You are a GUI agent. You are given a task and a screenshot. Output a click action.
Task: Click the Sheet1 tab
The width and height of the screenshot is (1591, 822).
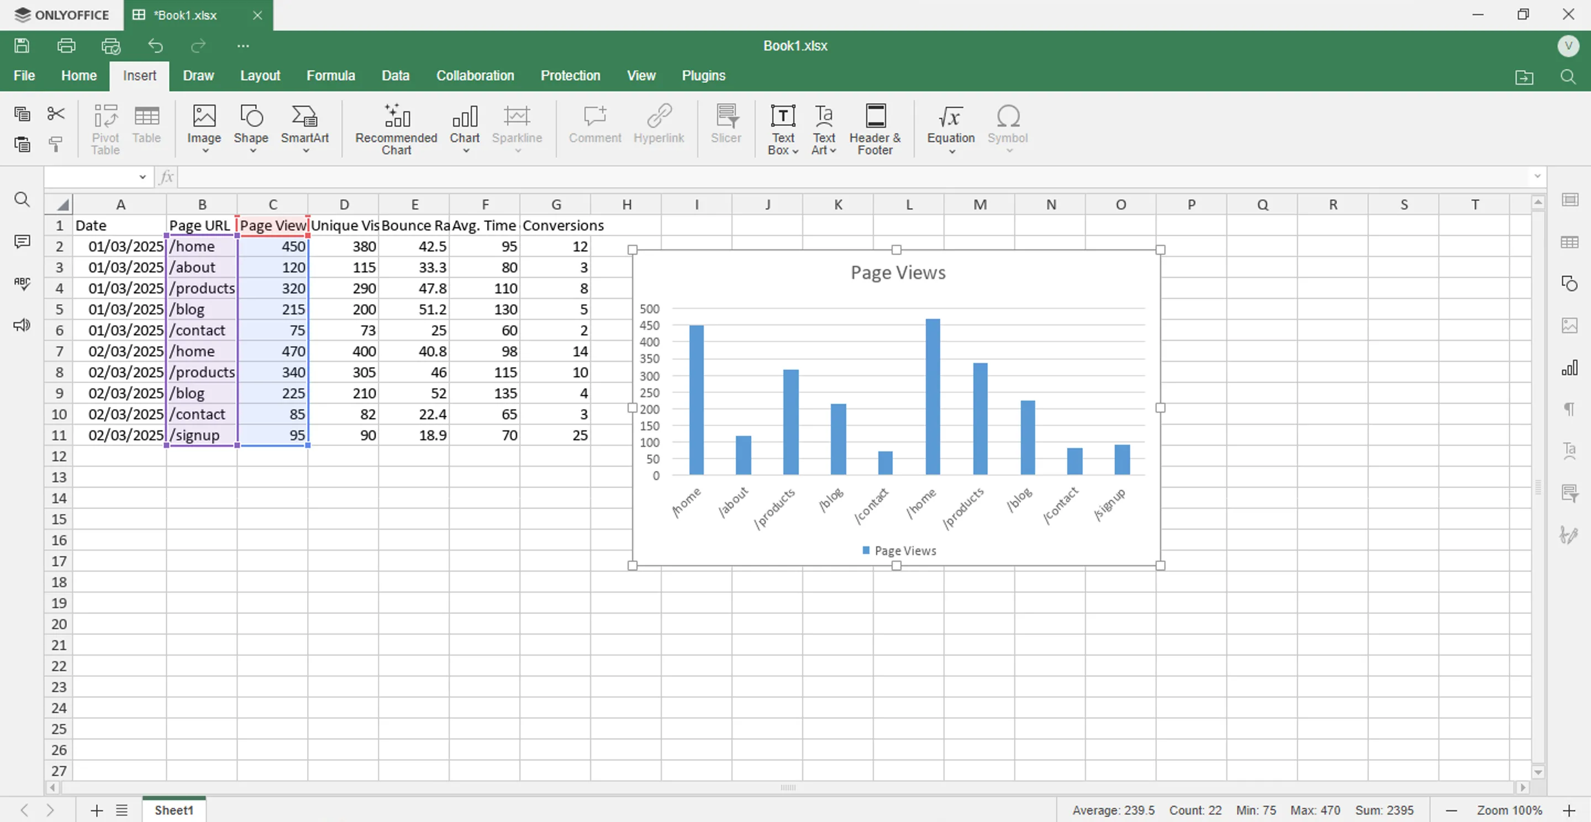pyautogui.click(x=173, y=810)
